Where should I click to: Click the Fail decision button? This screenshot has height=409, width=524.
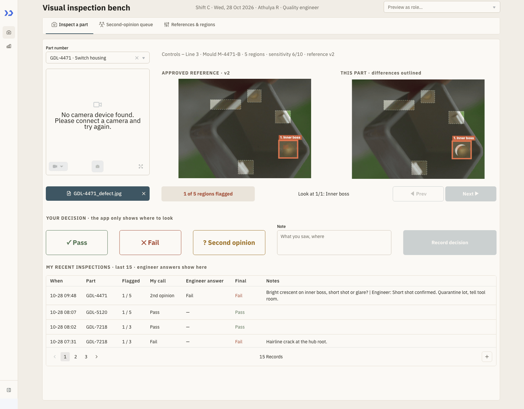click(x=150, y=243)
